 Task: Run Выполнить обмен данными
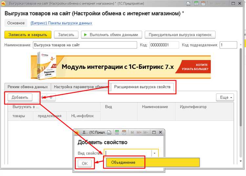[112, 35]
